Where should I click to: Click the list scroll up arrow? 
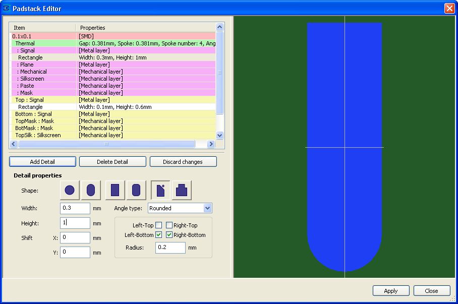219,27
